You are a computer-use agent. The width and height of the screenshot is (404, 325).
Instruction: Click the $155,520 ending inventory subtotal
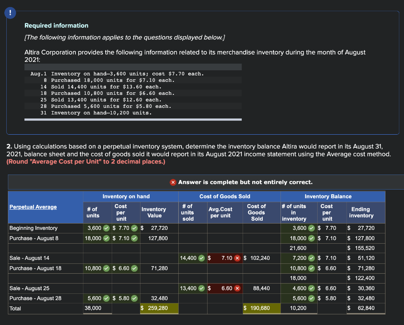point(361,248)
